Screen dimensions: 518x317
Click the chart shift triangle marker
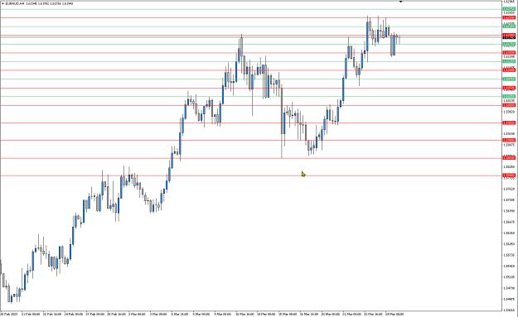click(400, 2)
